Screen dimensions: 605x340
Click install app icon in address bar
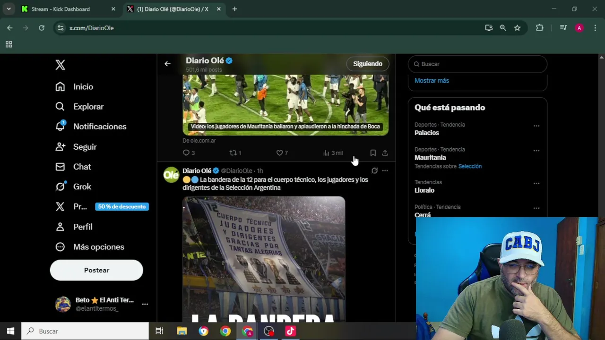[x=489, y=28]
